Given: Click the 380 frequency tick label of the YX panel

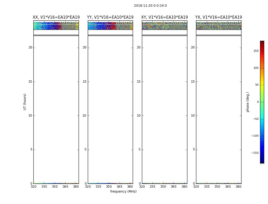Looking at the screenshot, I should tap(238, 187).
